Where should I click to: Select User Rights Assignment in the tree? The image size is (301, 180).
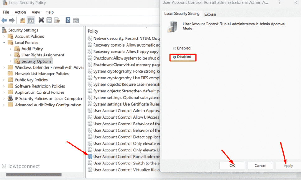pyautogui.click(x=43, y=55)
